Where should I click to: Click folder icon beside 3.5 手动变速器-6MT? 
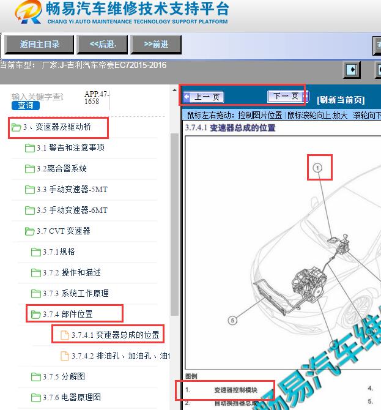click(30, 211)
